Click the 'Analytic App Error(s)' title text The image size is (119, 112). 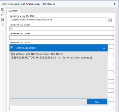(x=26, y=48)
